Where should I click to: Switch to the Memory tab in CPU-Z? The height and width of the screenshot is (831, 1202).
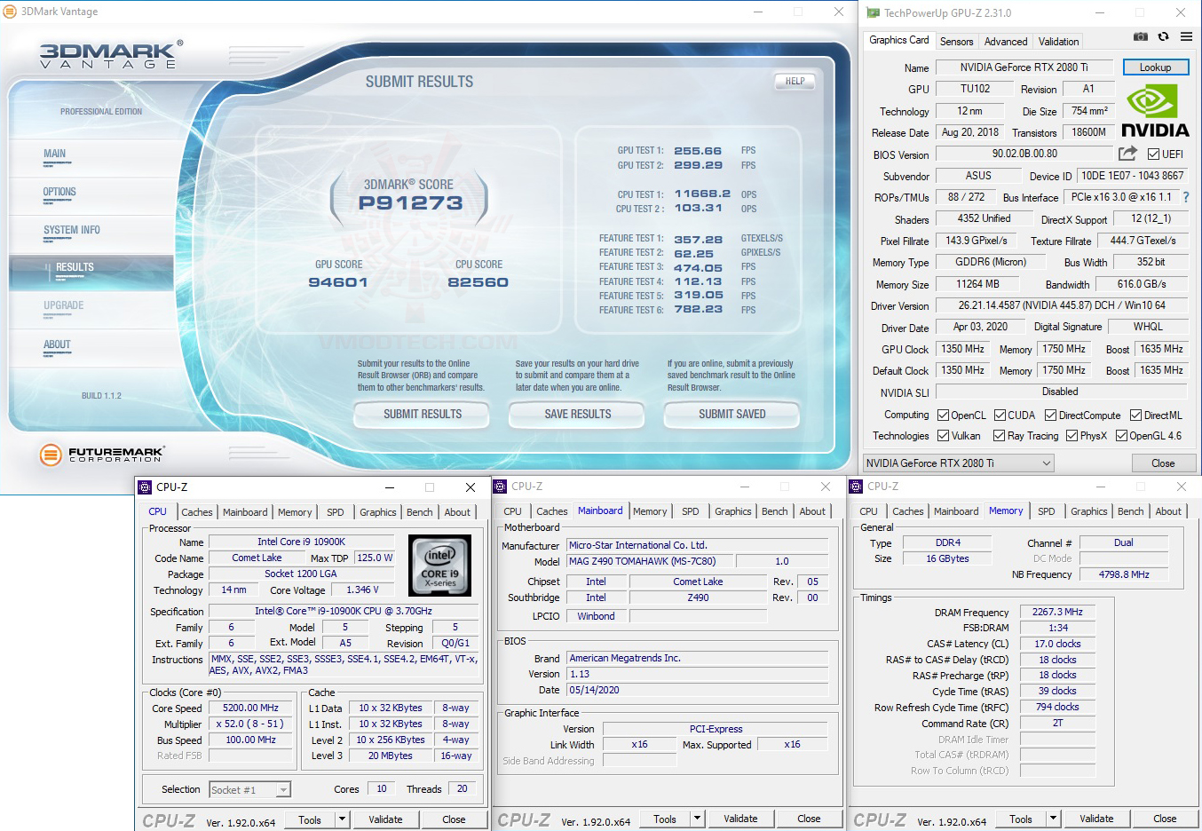click(295, 511)
